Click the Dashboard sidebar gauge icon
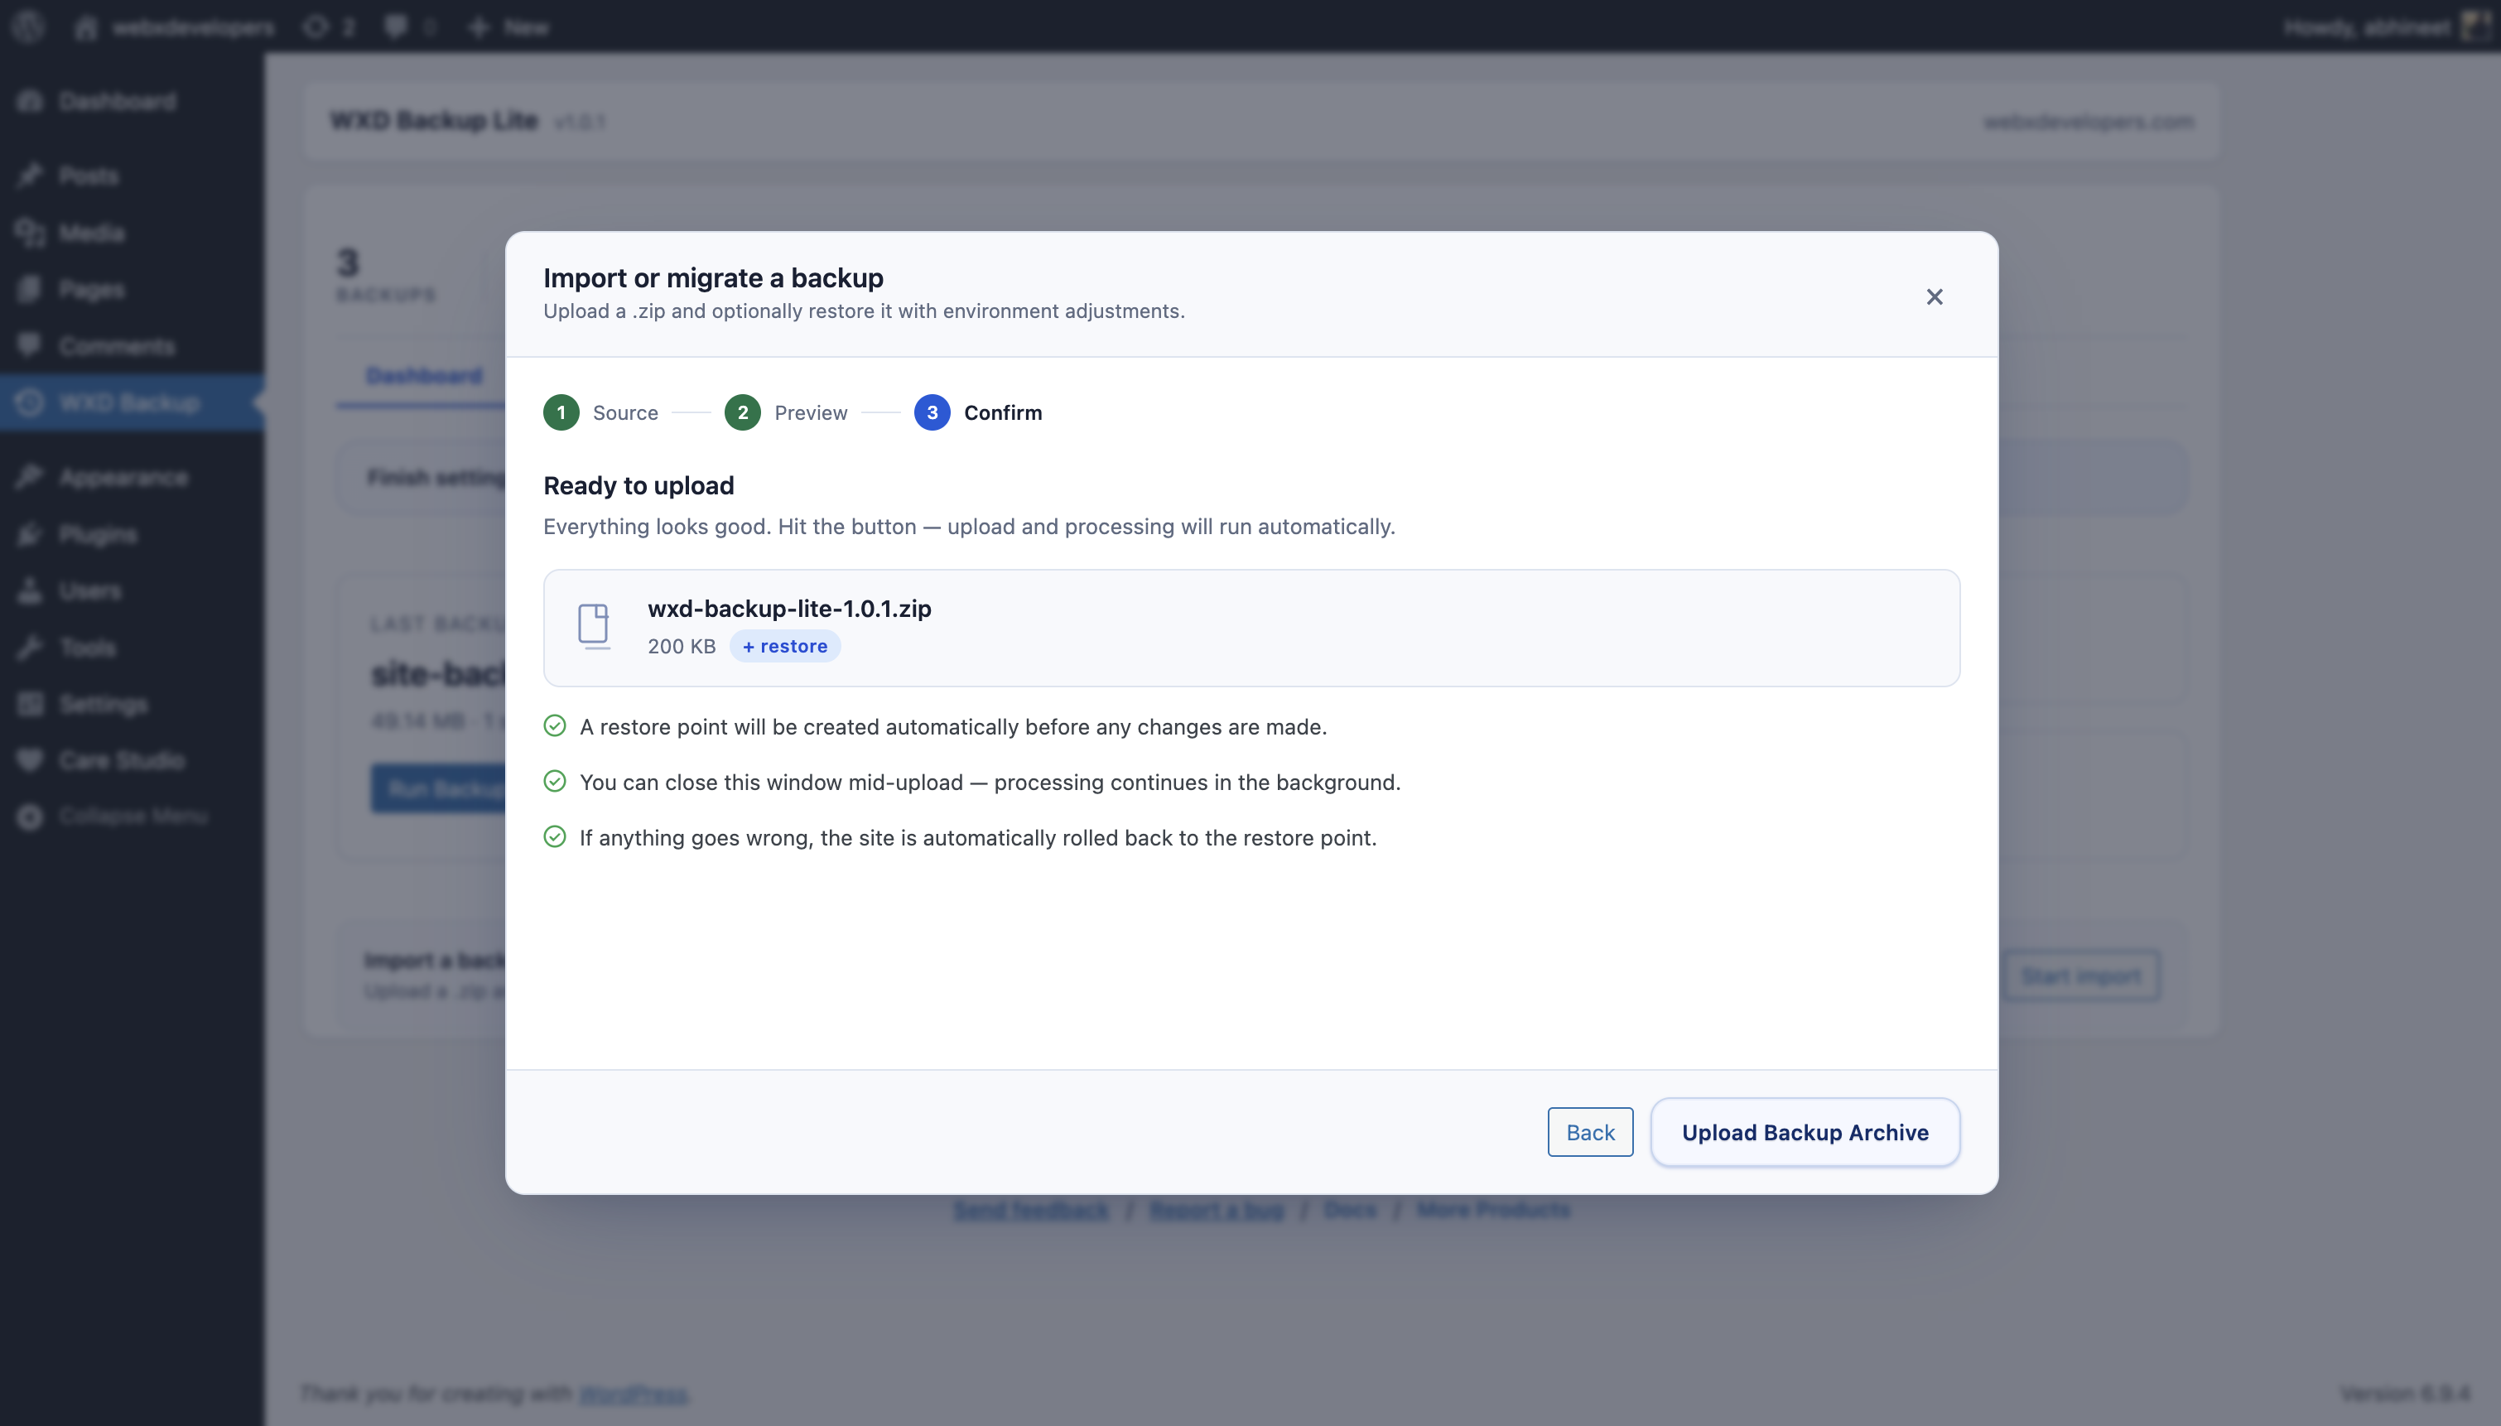 31,101
